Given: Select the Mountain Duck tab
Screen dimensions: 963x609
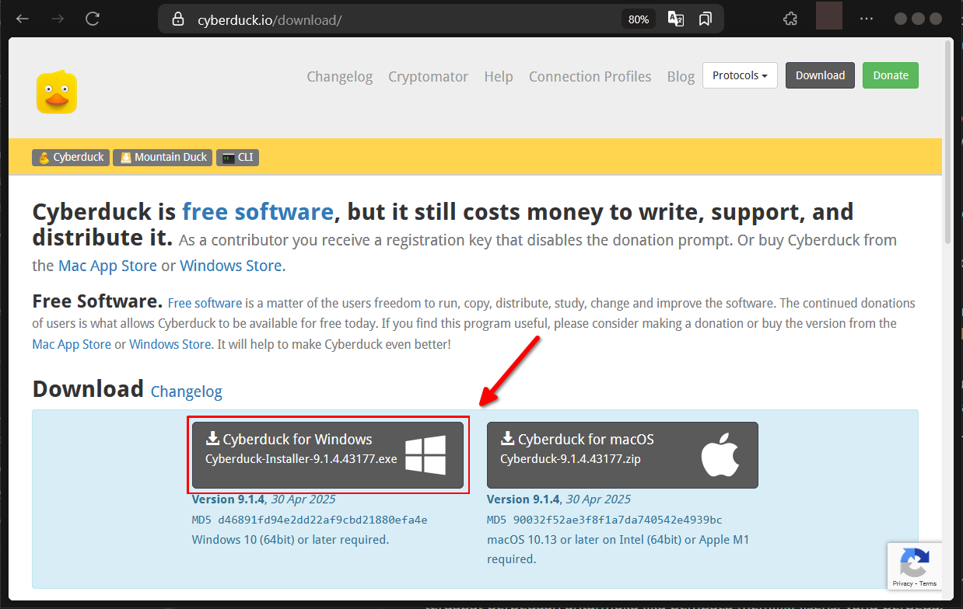Looking at the screenshot, I should [x=163, y=158].
